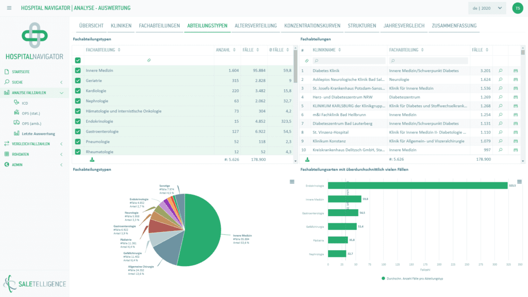
Task: Open Letzte Auswertung in the sidebar
Action: pyautogui.click(x=38, y=134)
